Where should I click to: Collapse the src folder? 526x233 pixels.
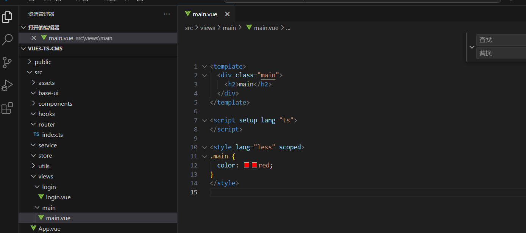point(38,72)
